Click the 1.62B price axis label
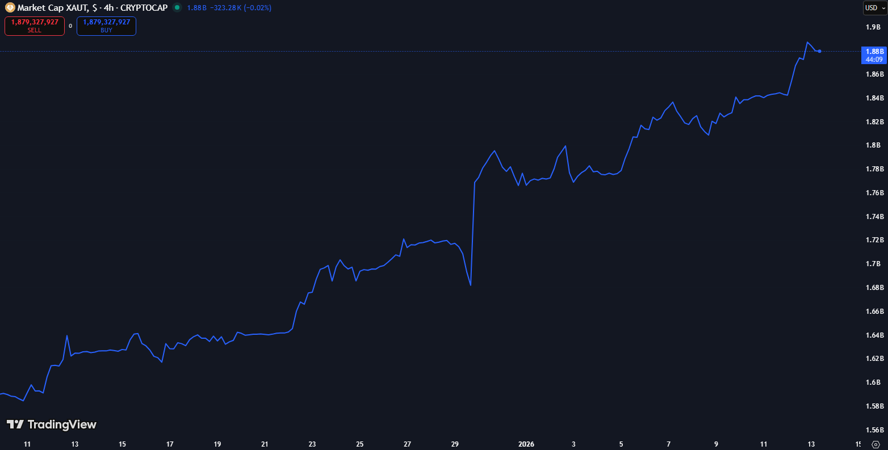This screenshot has width=888, height=450. click(874, 359)
